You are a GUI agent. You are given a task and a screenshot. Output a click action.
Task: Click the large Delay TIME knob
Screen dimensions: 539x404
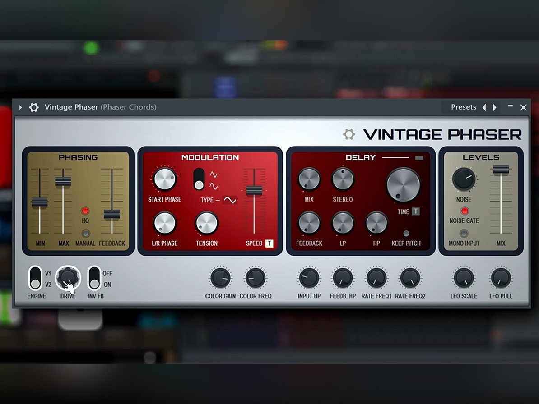point(403,185)
